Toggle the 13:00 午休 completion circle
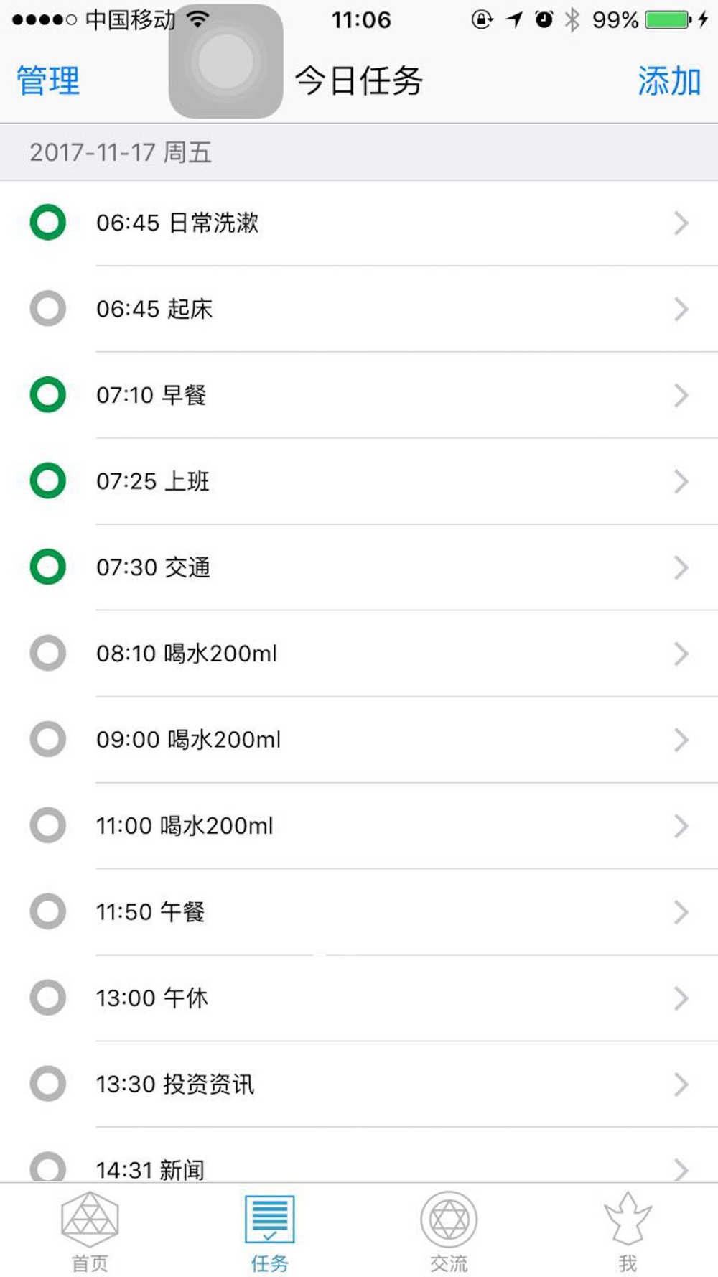718x1277 pixels. pos(48,998)
